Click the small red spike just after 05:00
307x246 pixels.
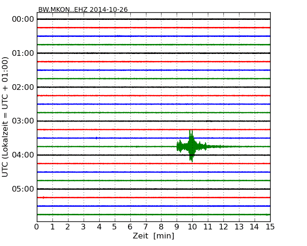point(43,198)
